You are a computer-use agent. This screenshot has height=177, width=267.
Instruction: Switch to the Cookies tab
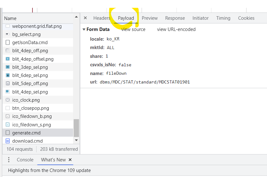(x=246, y=18)
